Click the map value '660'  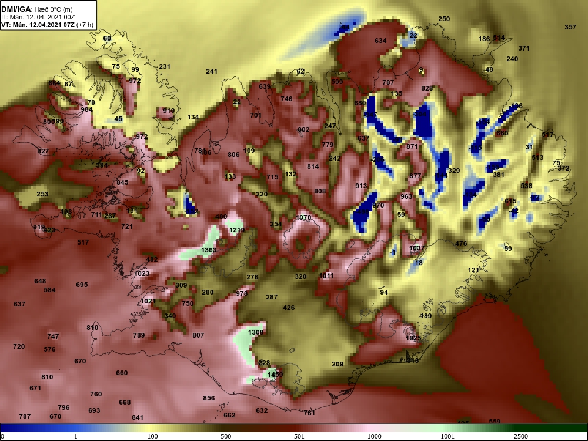[x=122, y=373]
